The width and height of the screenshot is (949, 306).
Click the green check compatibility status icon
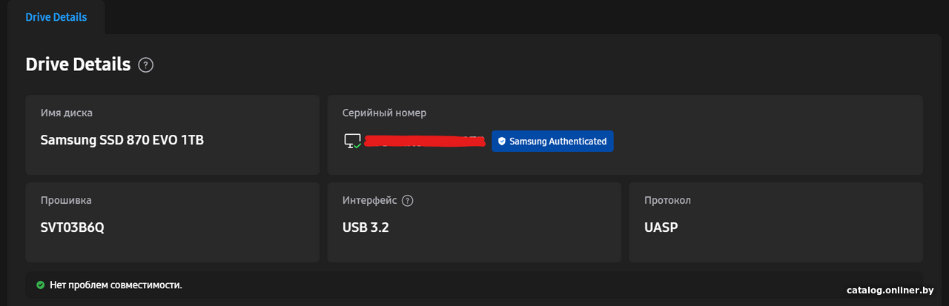[x=40, y=285]
